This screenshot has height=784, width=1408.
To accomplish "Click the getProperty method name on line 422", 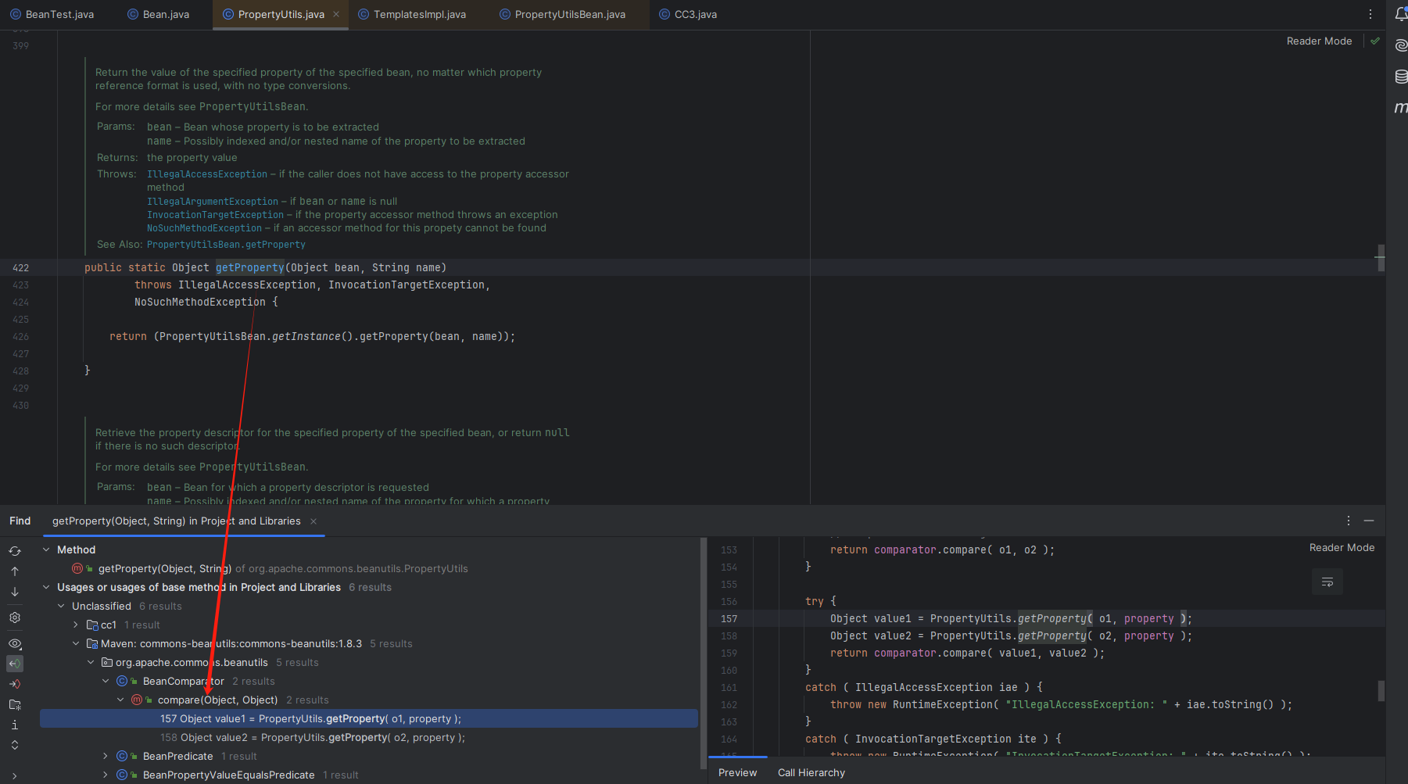I will [x=249, y=268].
